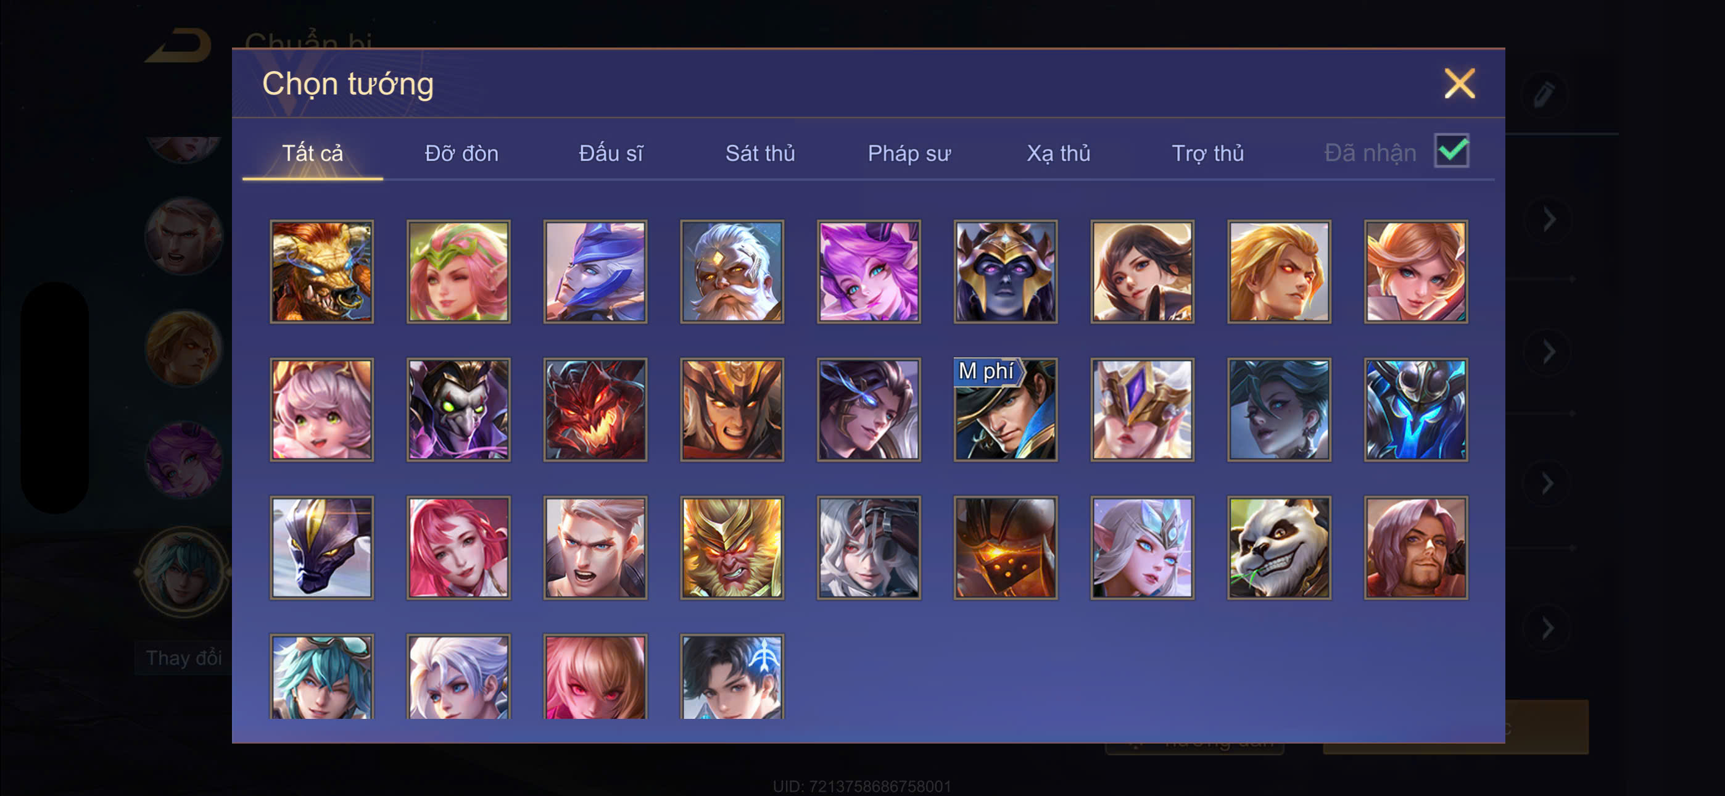
Task: Switch to the Đỡ đòn tab
Action: (461, 154)
